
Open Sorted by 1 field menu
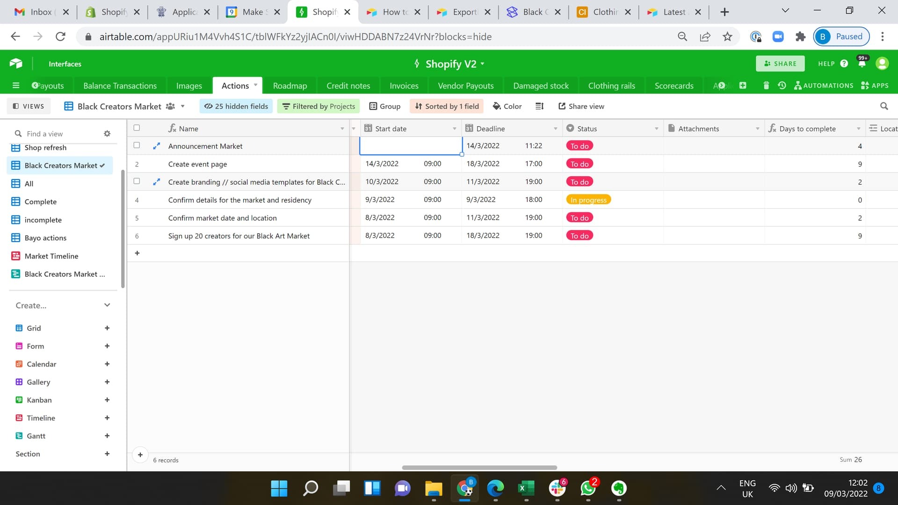click(x=447, y=106)
